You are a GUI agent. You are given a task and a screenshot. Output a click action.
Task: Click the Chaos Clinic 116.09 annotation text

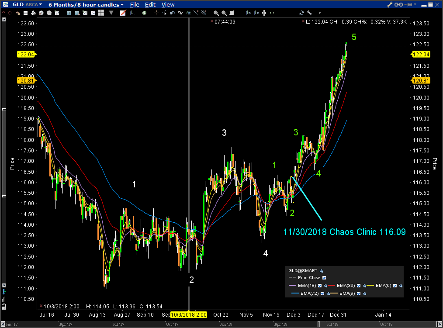click(x=344, y=232)
